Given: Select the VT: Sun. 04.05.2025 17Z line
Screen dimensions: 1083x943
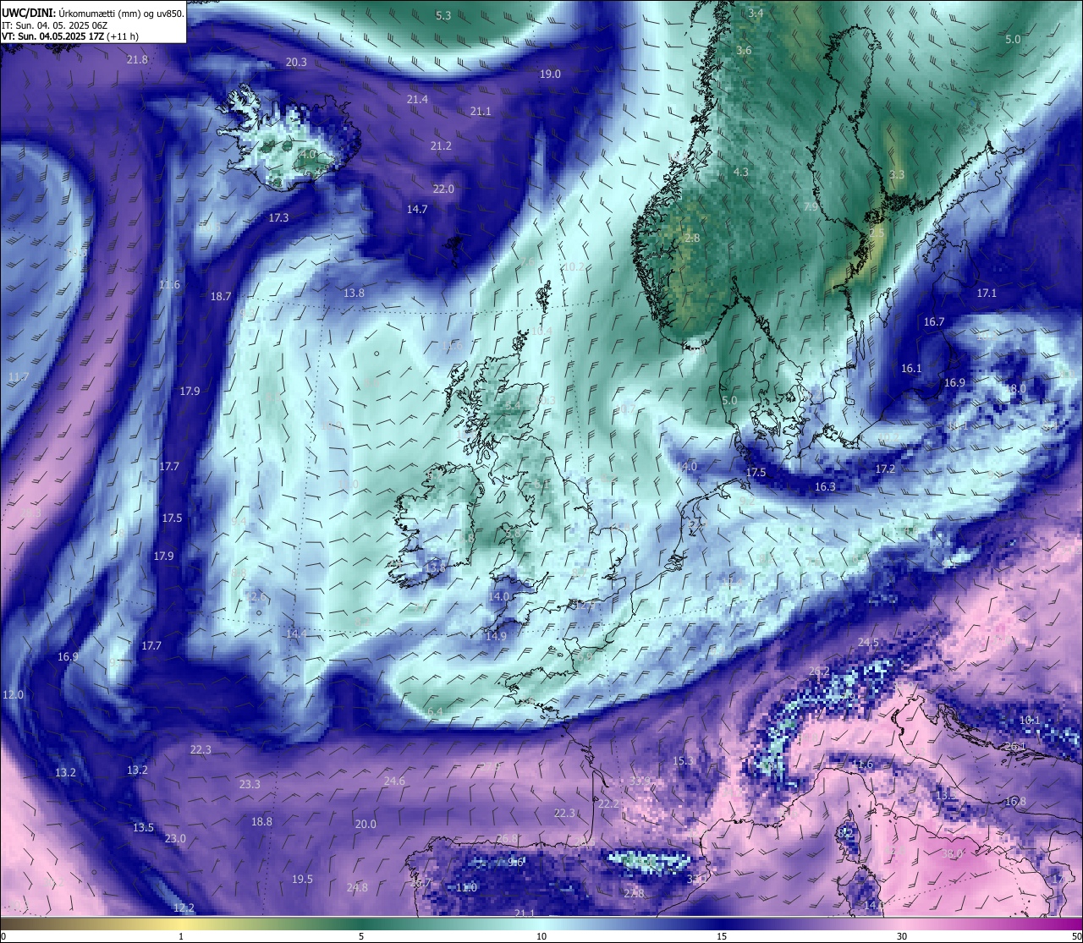Looking at the screenshot, I should tap(70, 36).
